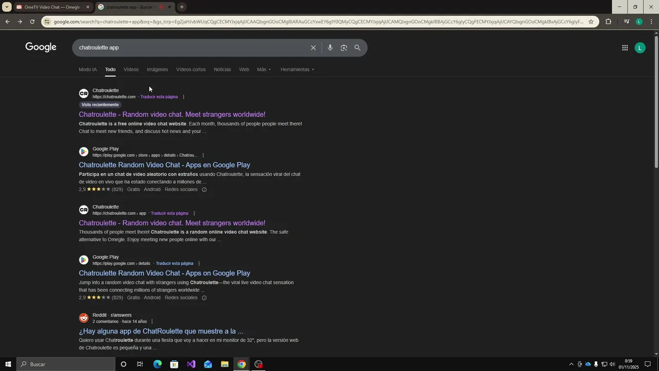Open Windows notification center
659x371 pixels.
tap(648, 364)
